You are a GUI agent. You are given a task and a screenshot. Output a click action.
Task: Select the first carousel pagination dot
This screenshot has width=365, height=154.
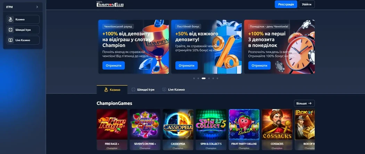(194, 79)
